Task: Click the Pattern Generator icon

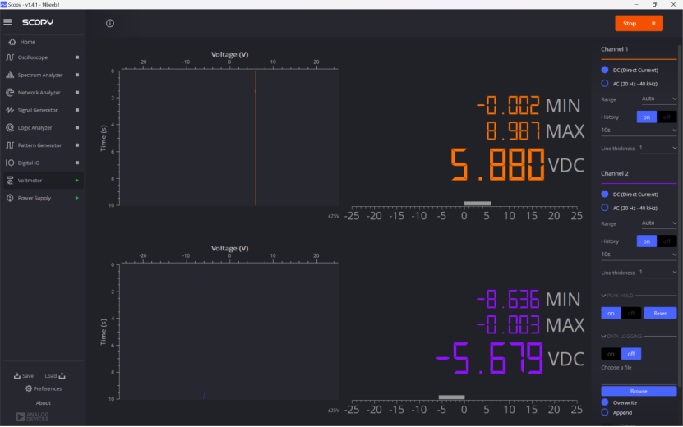Action: click(10, 145)
